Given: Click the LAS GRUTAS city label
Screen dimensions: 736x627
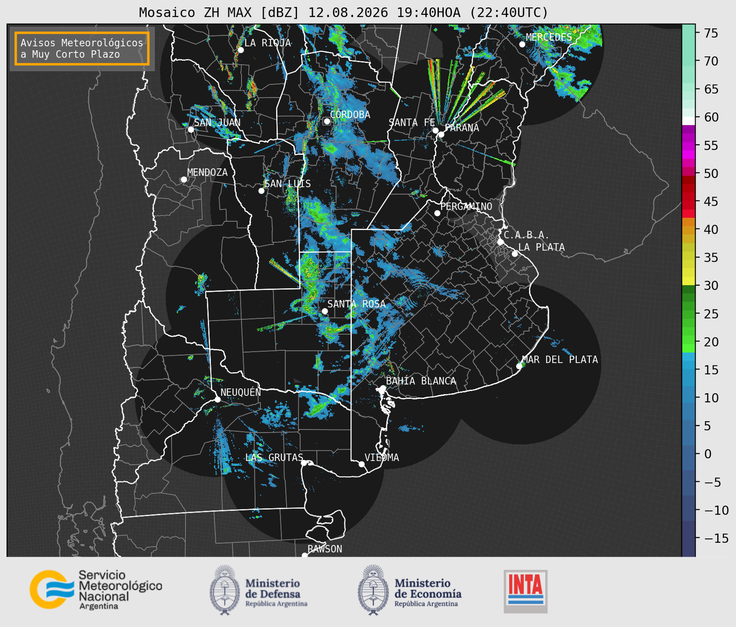Looking at the screenshot, I should 274,457.
